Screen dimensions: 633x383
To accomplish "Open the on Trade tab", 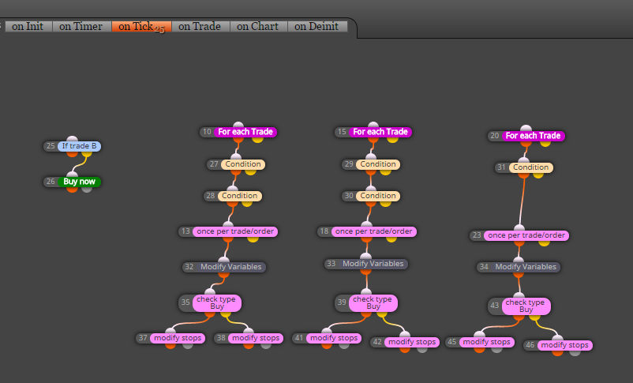I will tap(200, 26).
